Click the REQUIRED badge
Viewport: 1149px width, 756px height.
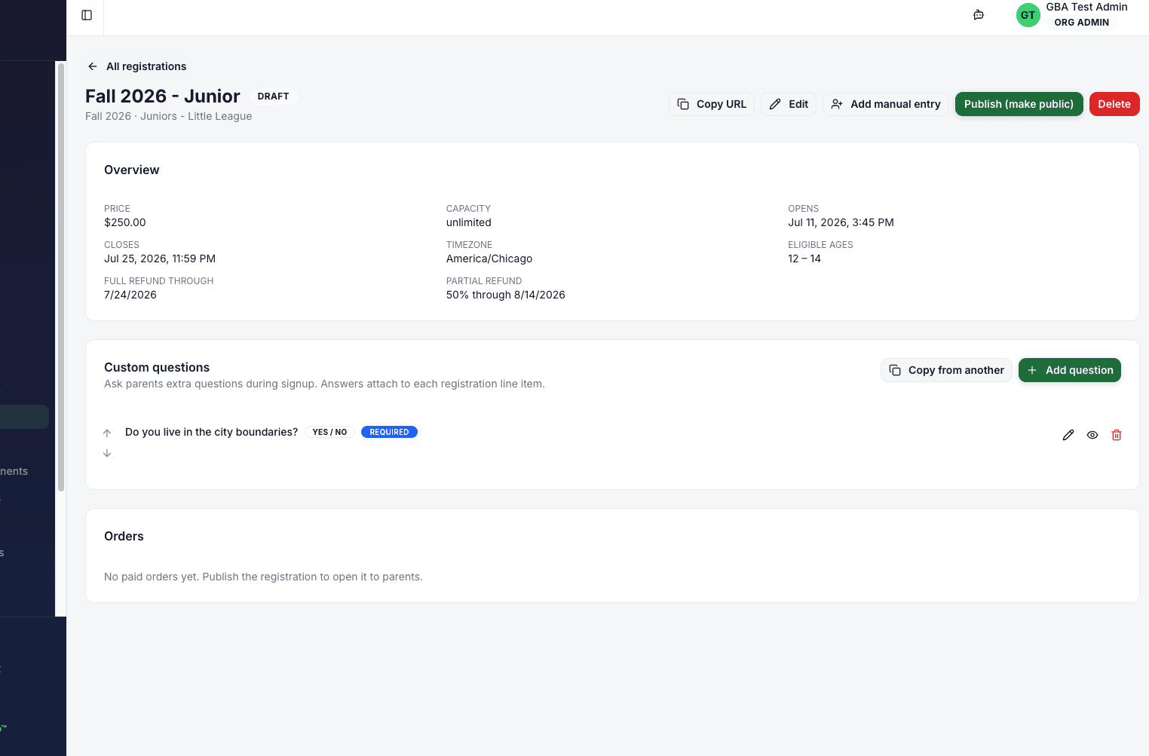click(x=389, y=432)
